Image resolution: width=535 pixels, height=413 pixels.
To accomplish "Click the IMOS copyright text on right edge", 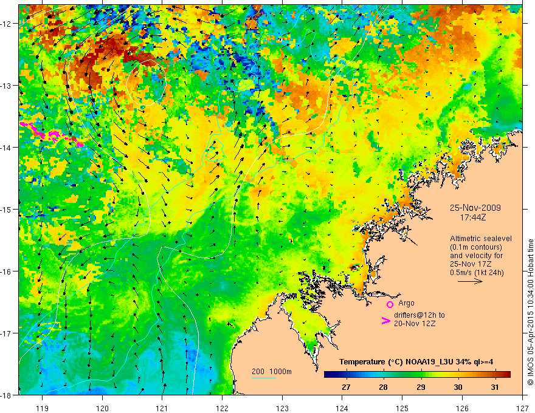I will pyautogui.click(x=530, y=312).
